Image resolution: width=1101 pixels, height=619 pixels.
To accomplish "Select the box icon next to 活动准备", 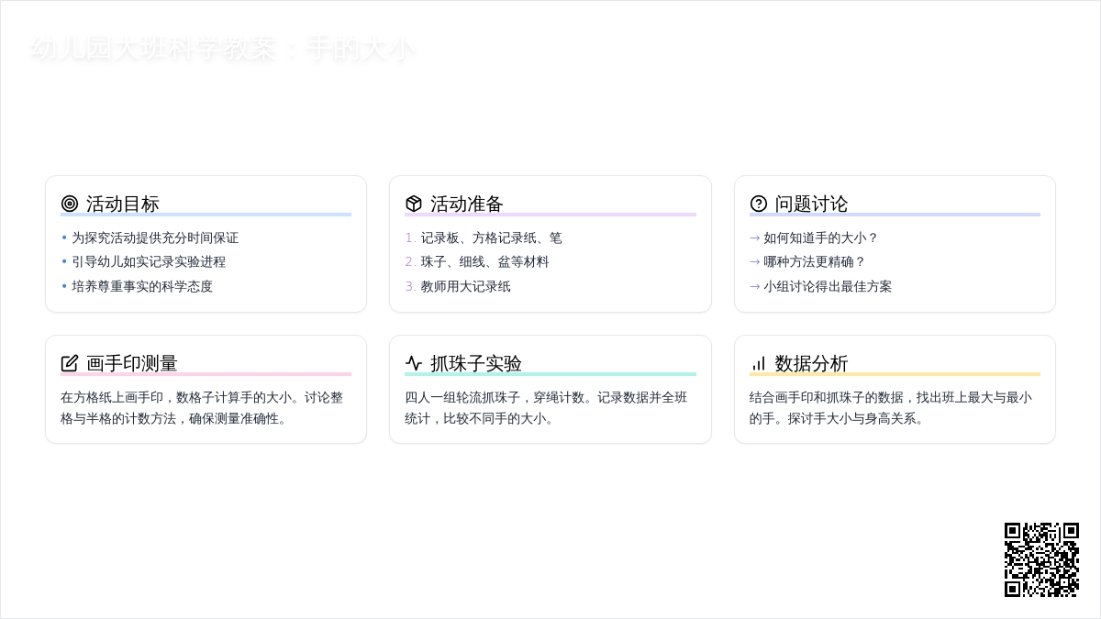I will 412,204.
